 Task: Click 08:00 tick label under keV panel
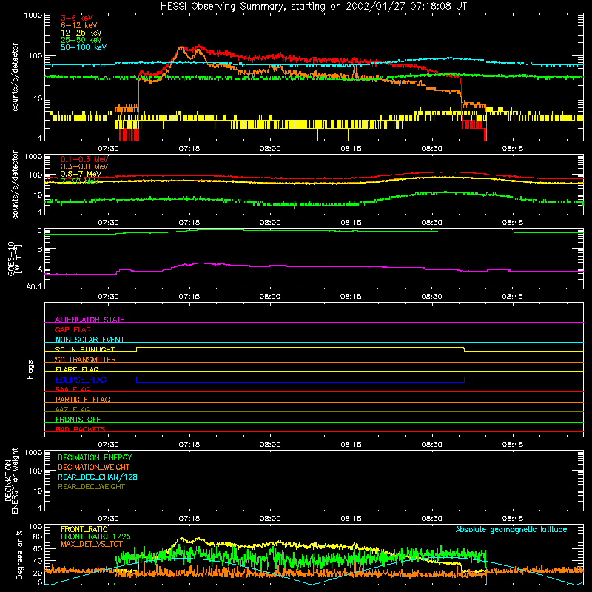pos(270,149)
